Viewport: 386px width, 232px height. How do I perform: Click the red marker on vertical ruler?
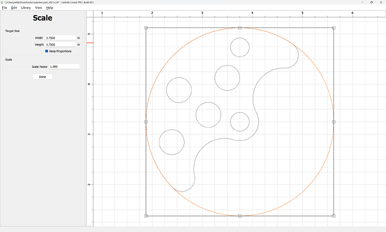pyautogui.click(x=90, y=43)
